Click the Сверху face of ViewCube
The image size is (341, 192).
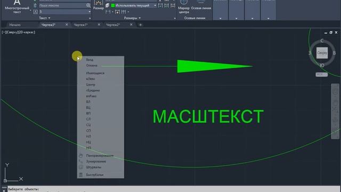pos(322,53)
